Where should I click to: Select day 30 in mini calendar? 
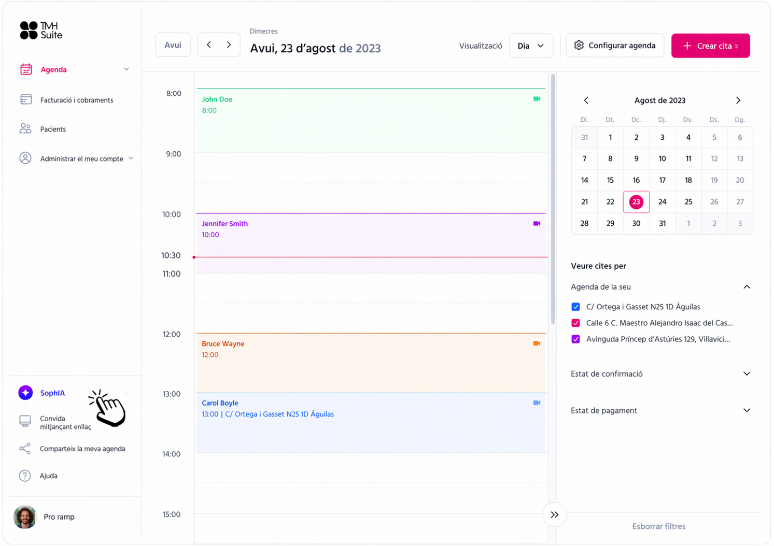[636, 223]
